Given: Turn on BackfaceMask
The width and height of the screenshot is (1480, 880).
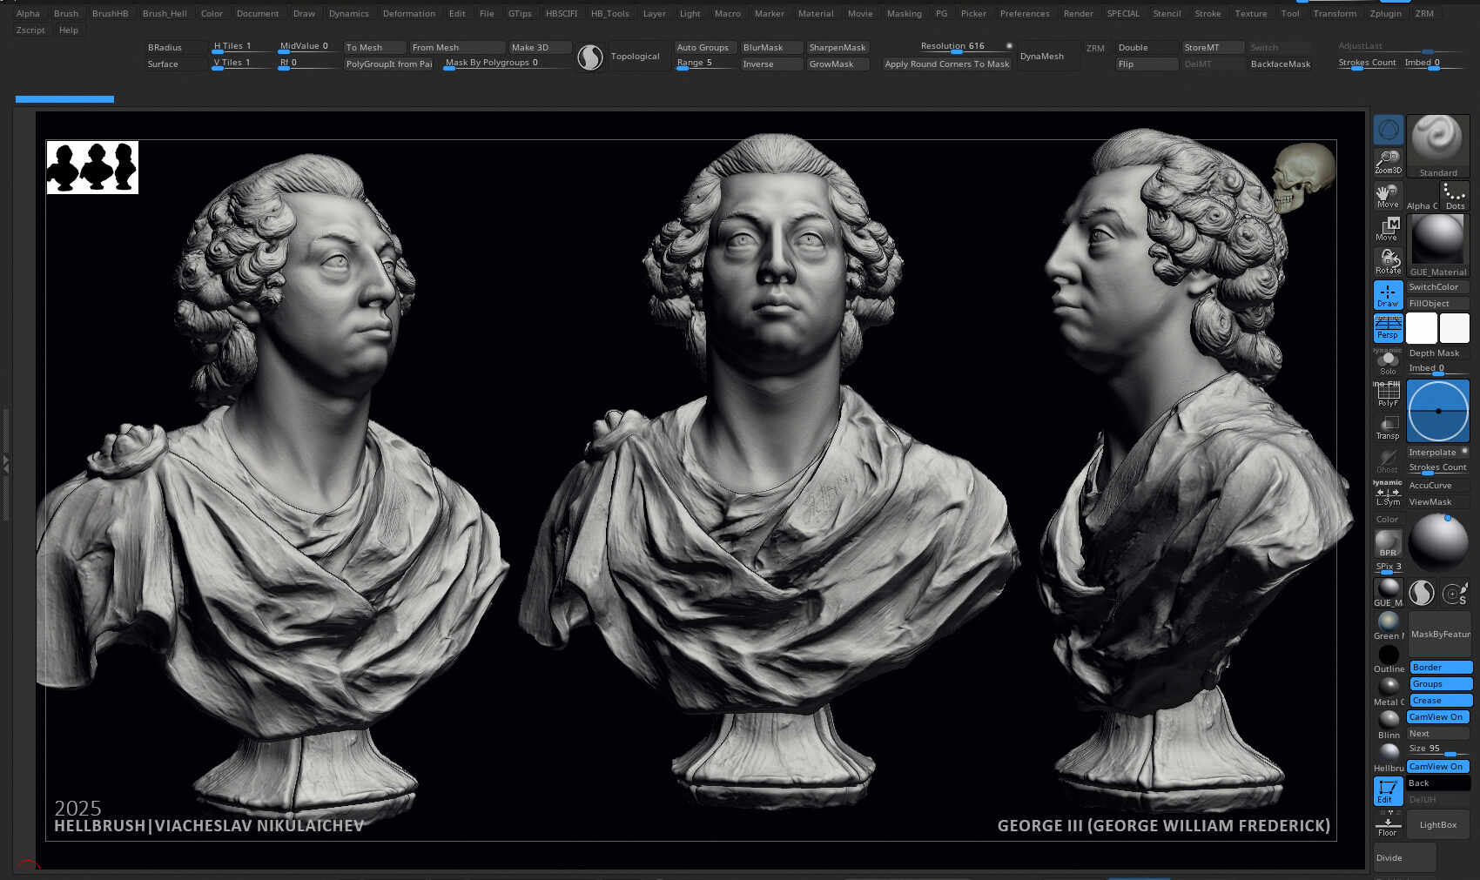Looking at the screenshot, I should click(x=1280, y=64).
